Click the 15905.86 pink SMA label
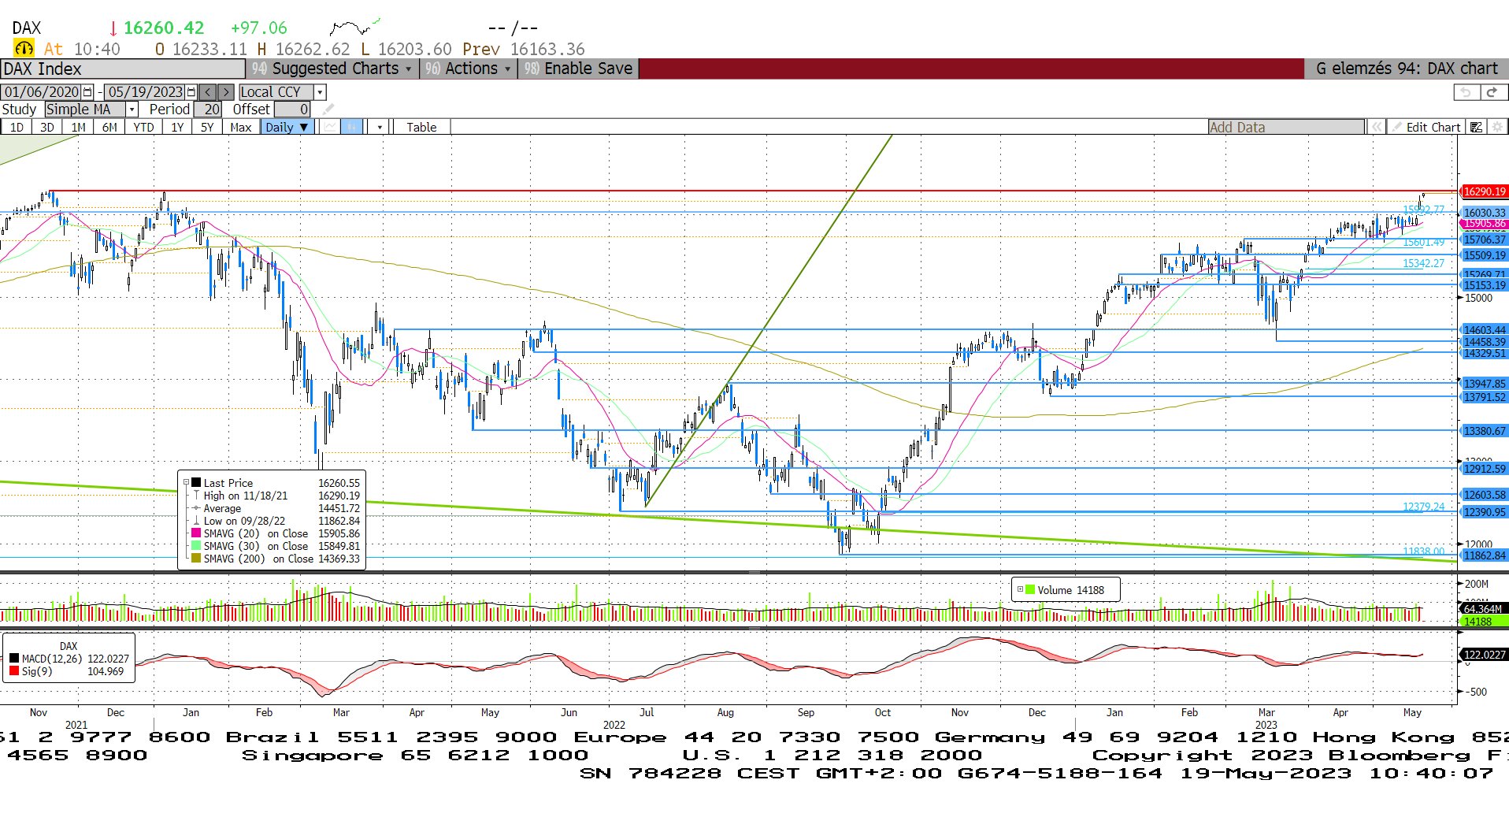The width and height of the screenshot is (1509, 817). (x=1485, y=224)
